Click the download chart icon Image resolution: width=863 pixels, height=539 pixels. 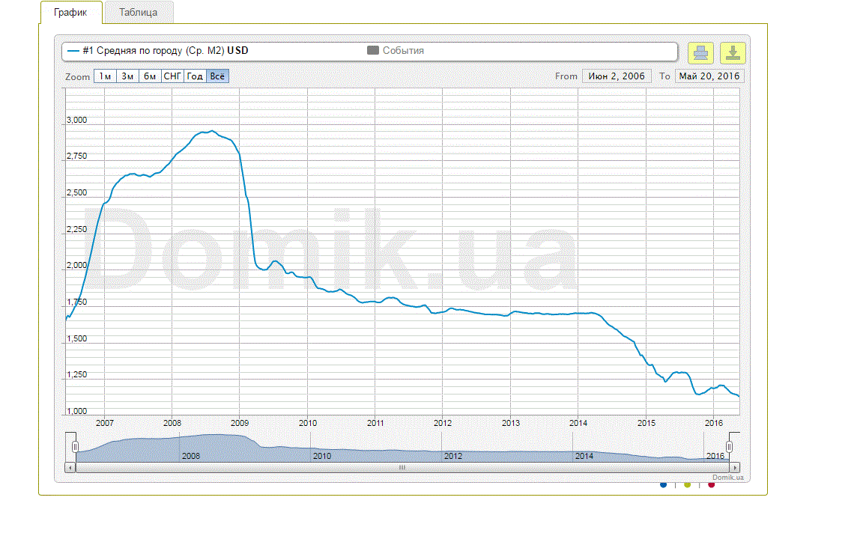(733, 52)
